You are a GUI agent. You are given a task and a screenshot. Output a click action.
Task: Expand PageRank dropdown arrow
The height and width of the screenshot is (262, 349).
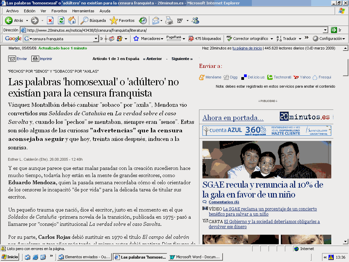pos(184,39)
